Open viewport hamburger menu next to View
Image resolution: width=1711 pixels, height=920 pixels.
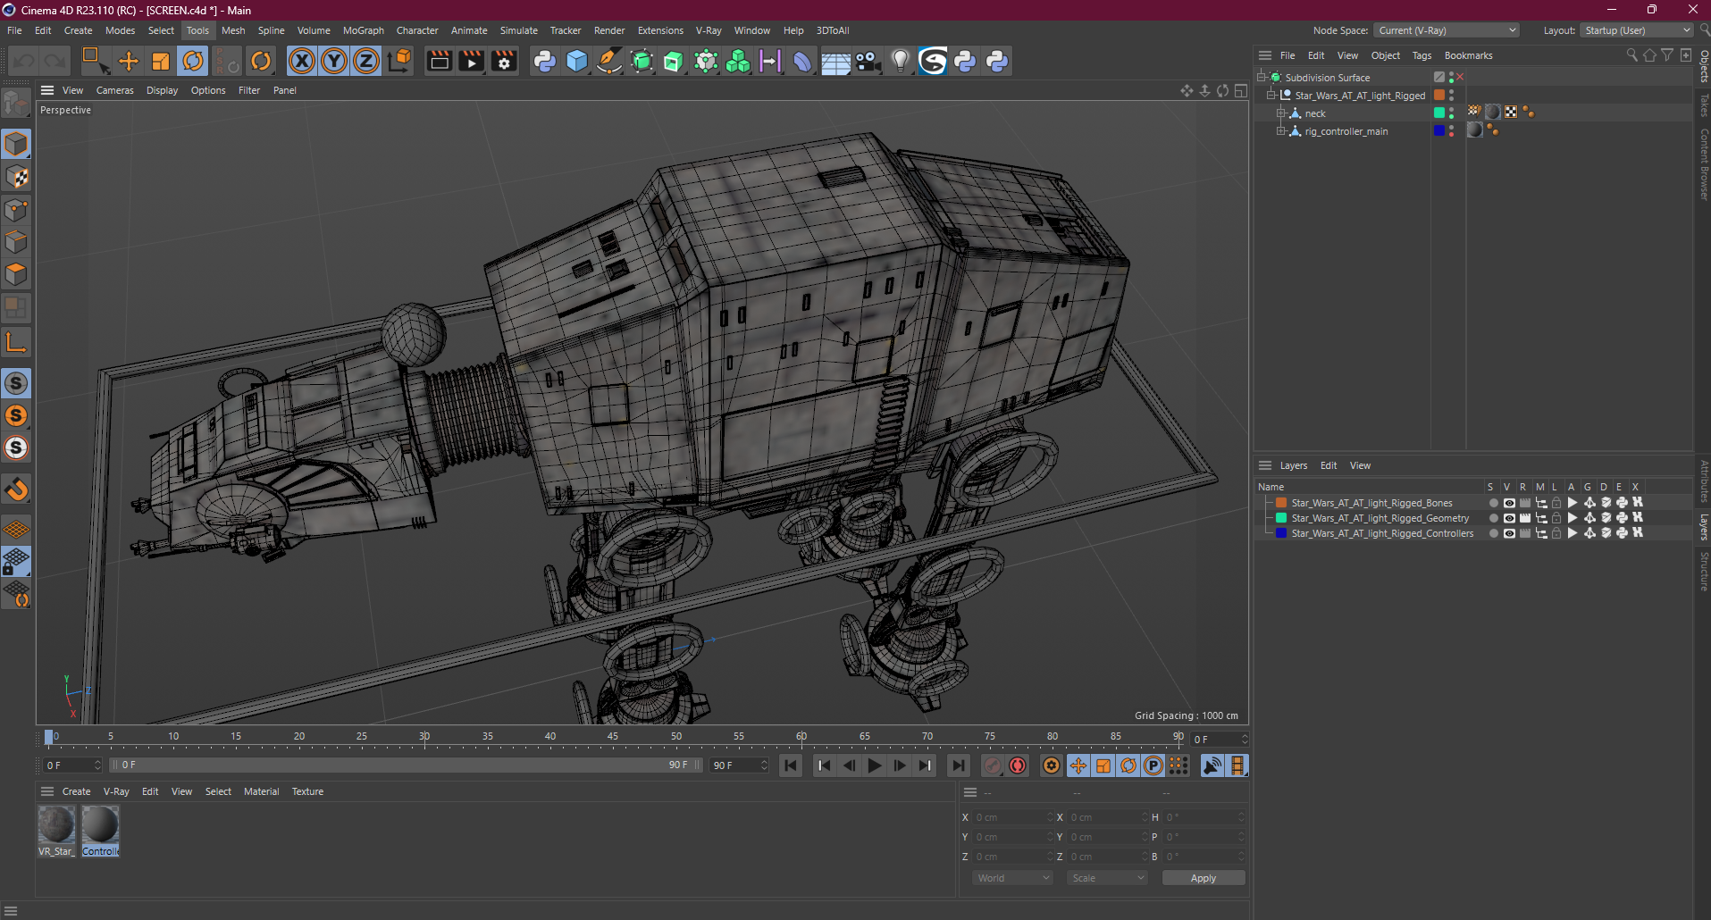(x=47, y=90)
